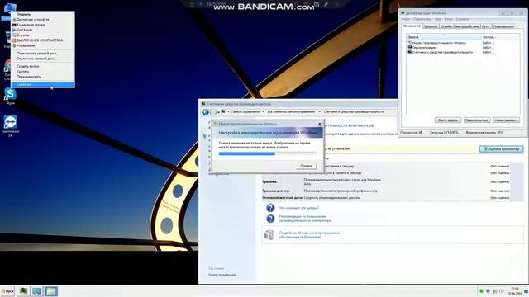Click 'Снять задачу' button
The image size is (529, 297).
click(x=447, y=120)
